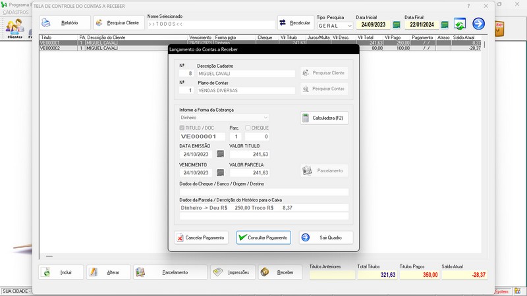Click the Saldo Atual value -28,37
This screenshot has height=296, width=527.
tap(464, 275)
